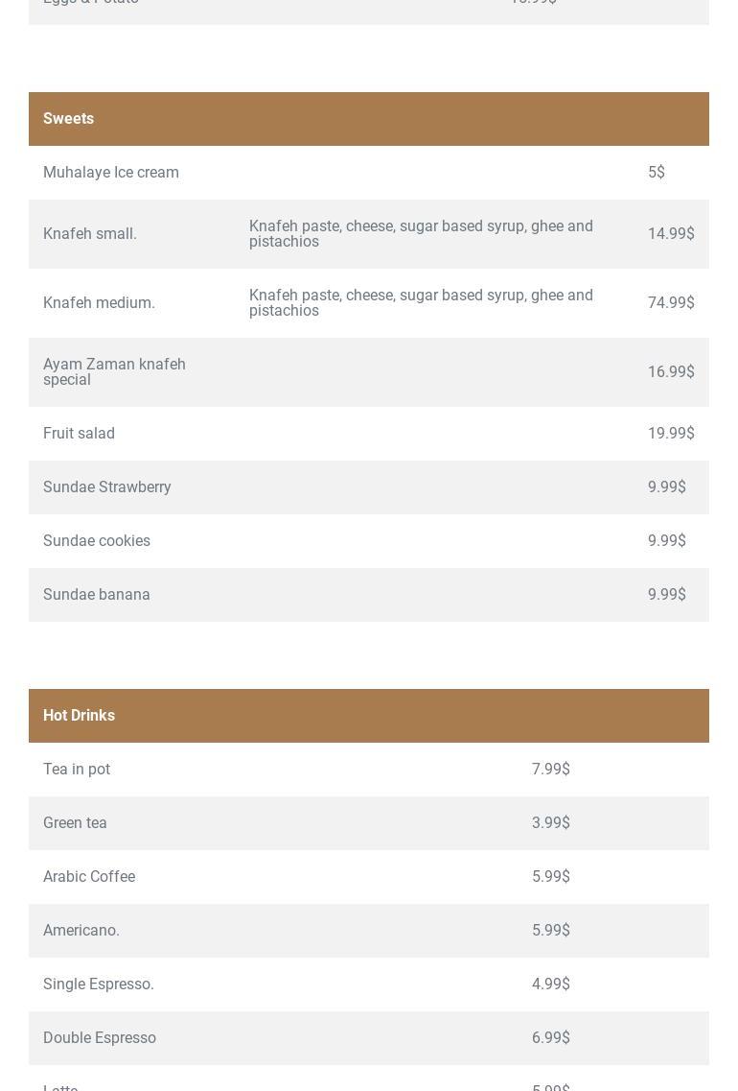Select Green tea from Hot Drinks

coord(75,823)
